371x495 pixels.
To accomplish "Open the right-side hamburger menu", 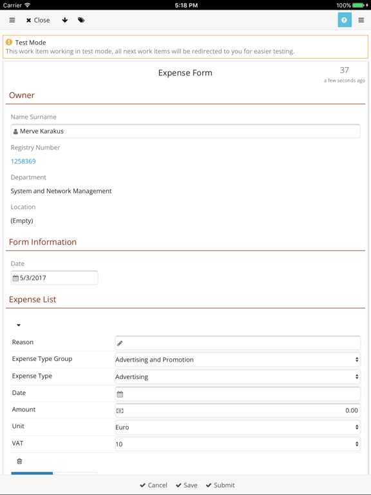I will pyautogui.click(x=361, y=20).
